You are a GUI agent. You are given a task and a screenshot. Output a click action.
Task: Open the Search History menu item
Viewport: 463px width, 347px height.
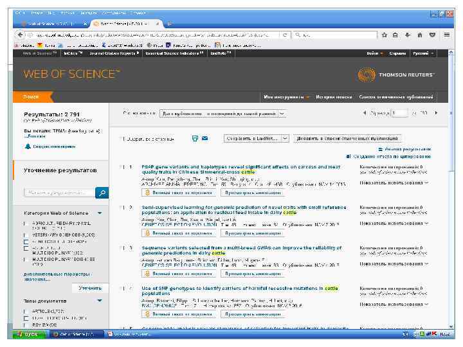coord(334,97)
